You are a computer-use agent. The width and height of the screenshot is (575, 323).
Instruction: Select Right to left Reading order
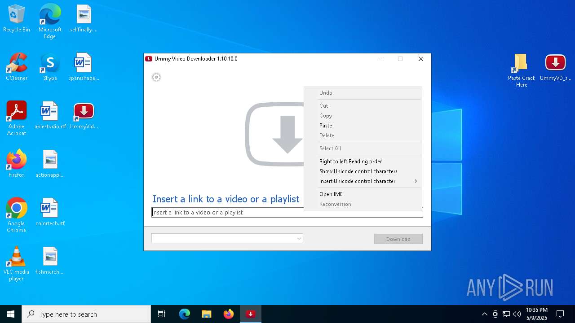363,161
